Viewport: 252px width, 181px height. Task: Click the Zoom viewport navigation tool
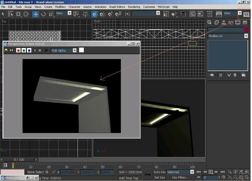pos(230,172)
